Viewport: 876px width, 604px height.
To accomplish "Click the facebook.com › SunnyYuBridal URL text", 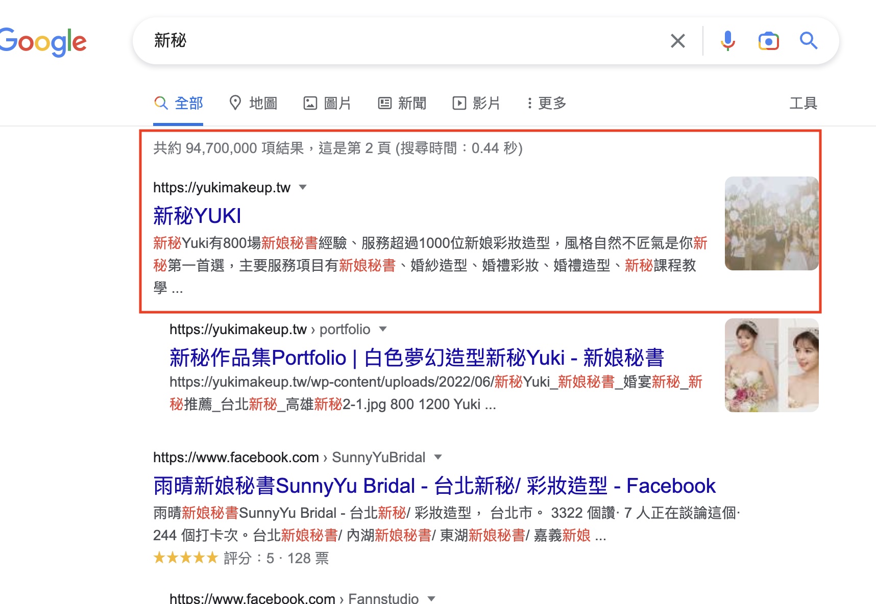I will point(289,458).
